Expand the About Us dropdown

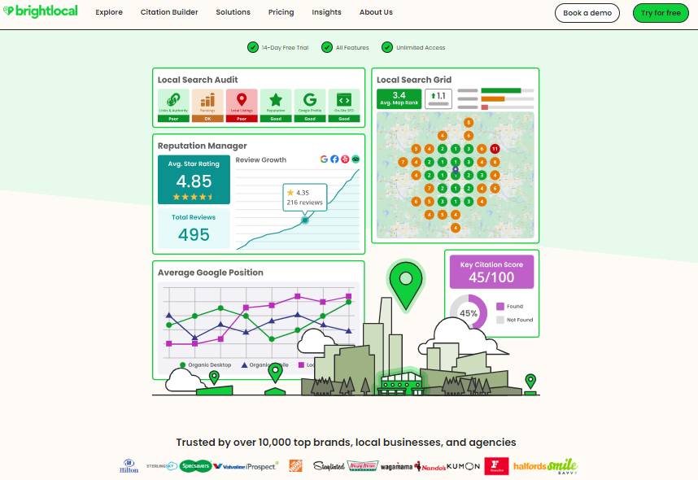pyautogui.click(x=376, y=12)
